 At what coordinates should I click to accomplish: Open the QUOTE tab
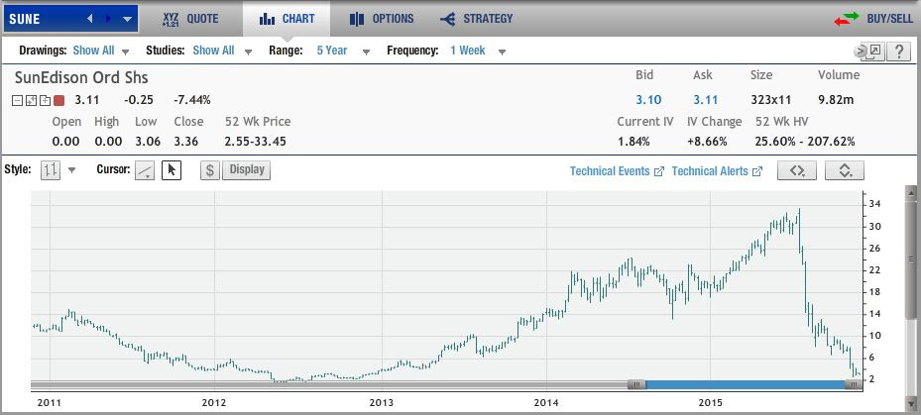pyautogui.click(x=191, y=19)
